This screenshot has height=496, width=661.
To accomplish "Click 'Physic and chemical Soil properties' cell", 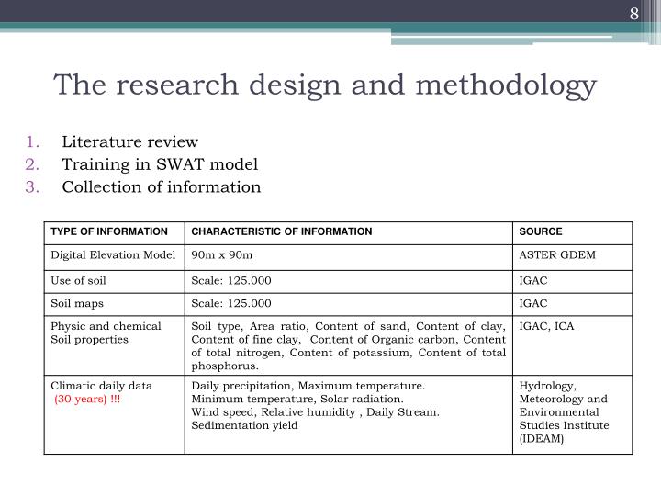I will [x=114, y=345].
